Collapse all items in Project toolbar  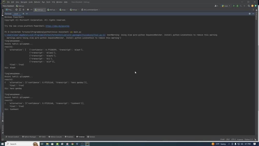click(24, 10)
